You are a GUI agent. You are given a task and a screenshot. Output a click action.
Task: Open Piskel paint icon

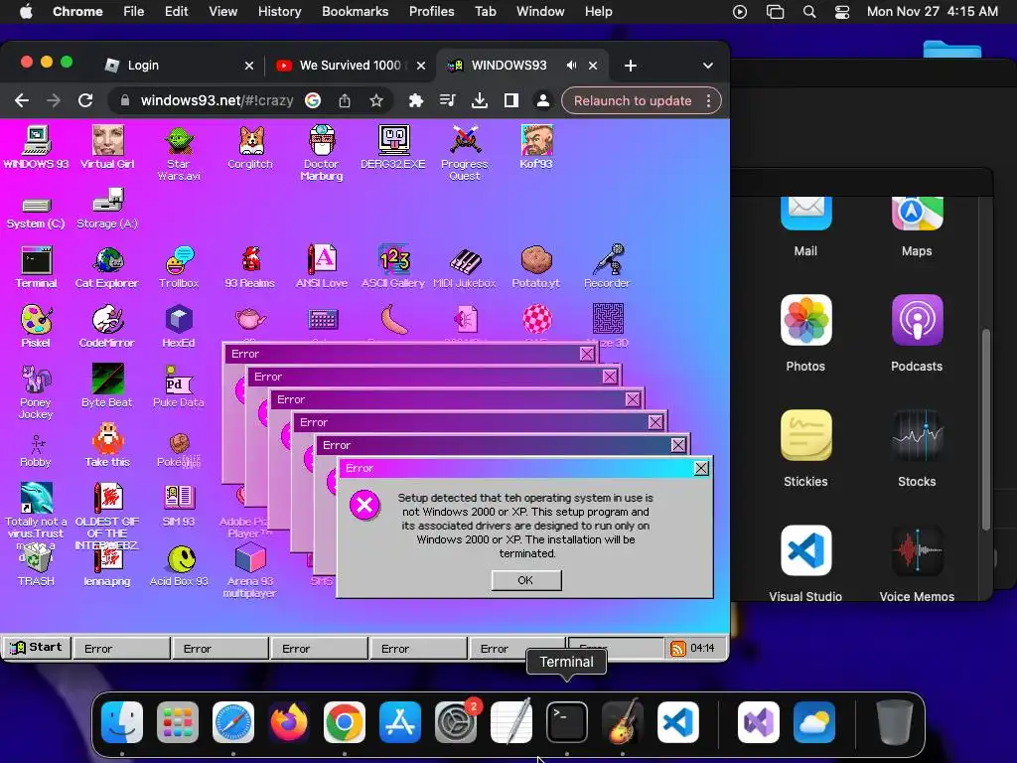point(36,326)
